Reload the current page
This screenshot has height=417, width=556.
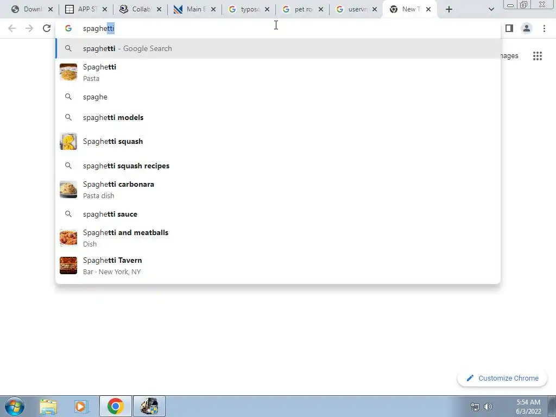[x=47, y=28]
